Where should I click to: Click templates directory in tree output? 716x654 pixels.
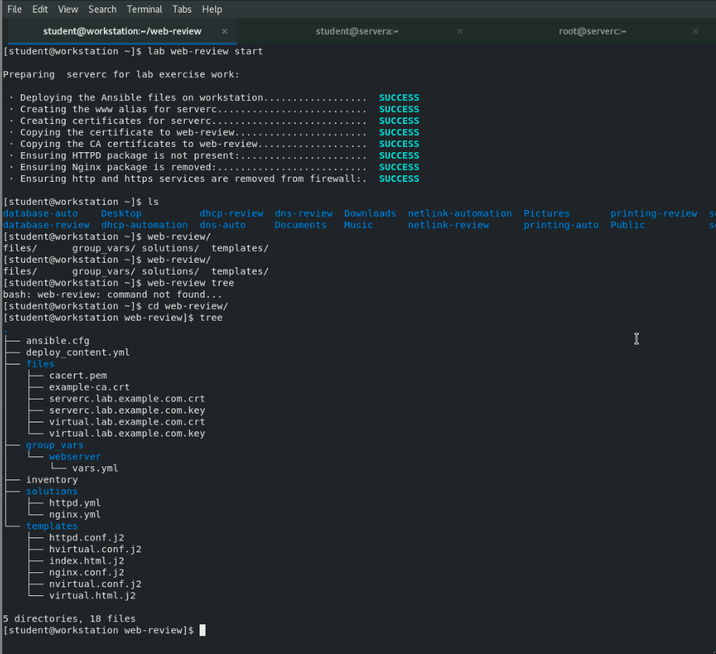52,526
